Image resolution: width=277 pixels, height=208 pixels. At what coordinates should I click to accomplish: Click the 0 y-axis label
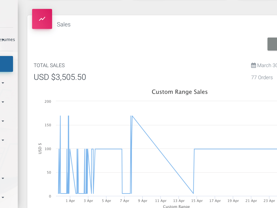click(50, 196)
